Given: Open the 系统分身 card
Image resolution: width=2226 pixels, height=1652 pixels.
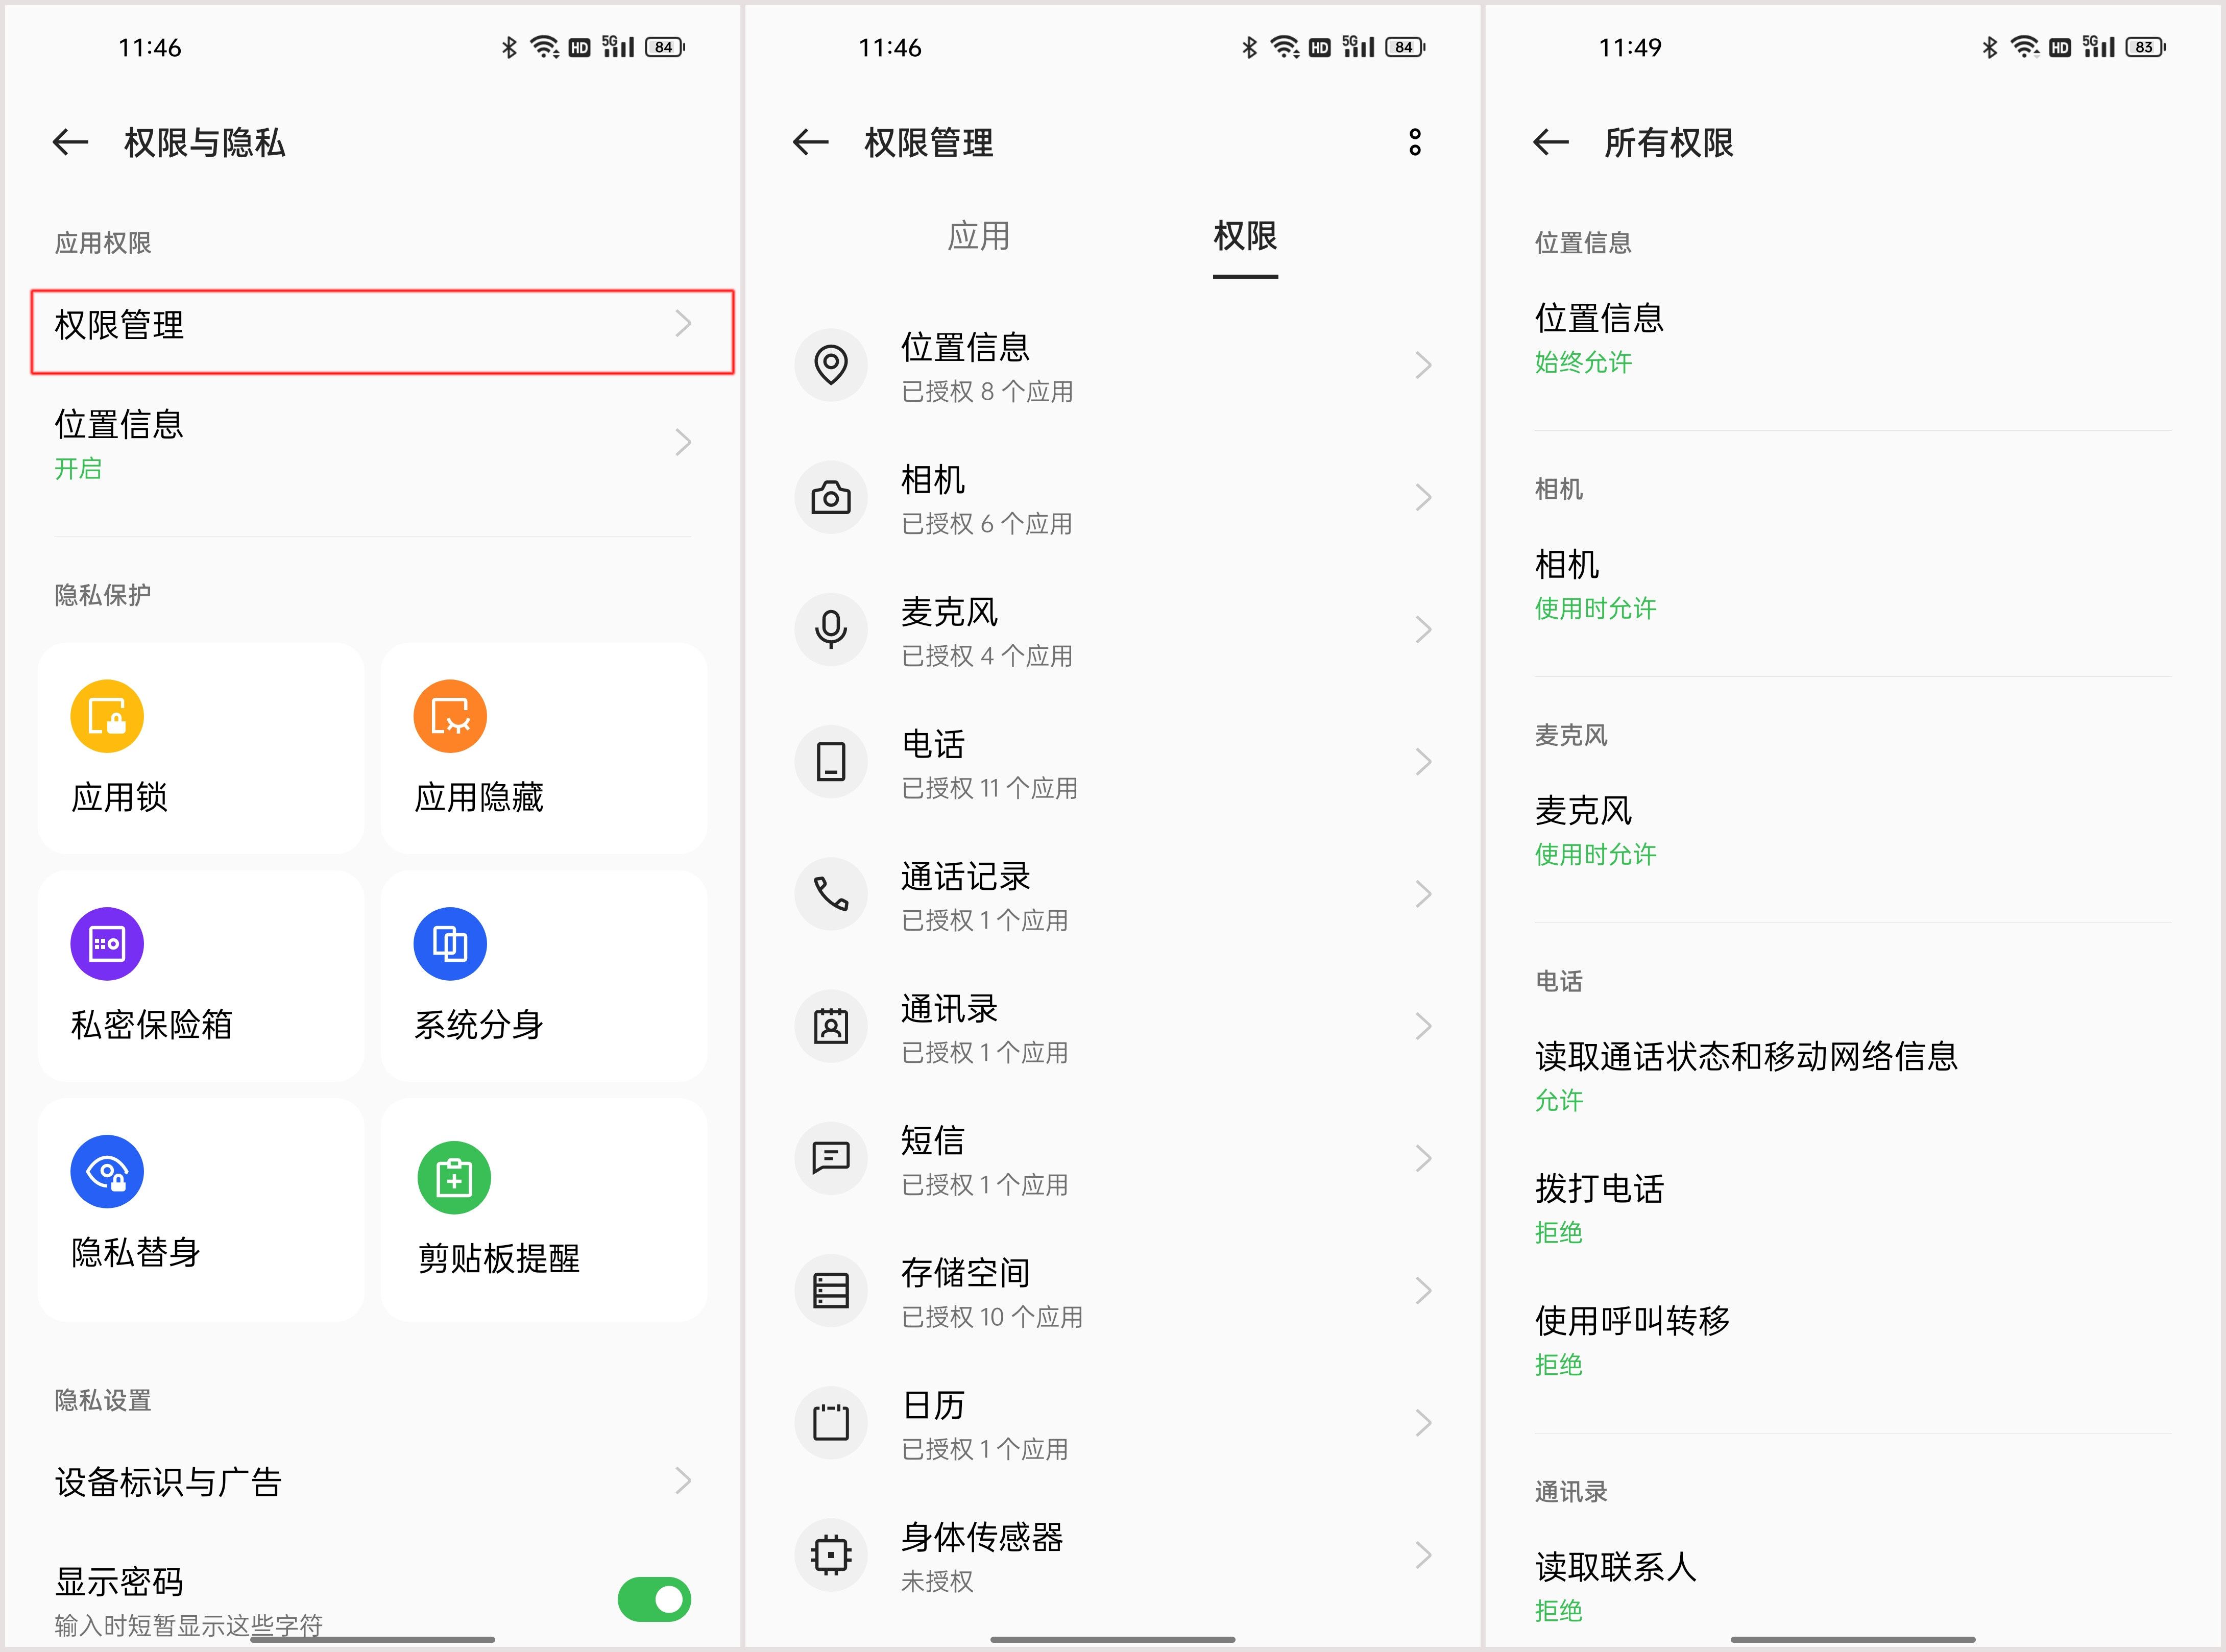Looking at the screenshot, I should pos(544,976).
